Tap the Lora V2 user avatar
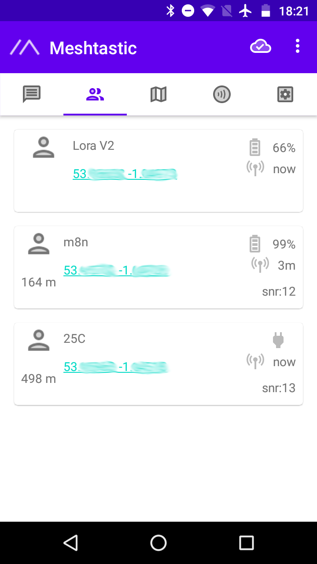 pos(44,148)
